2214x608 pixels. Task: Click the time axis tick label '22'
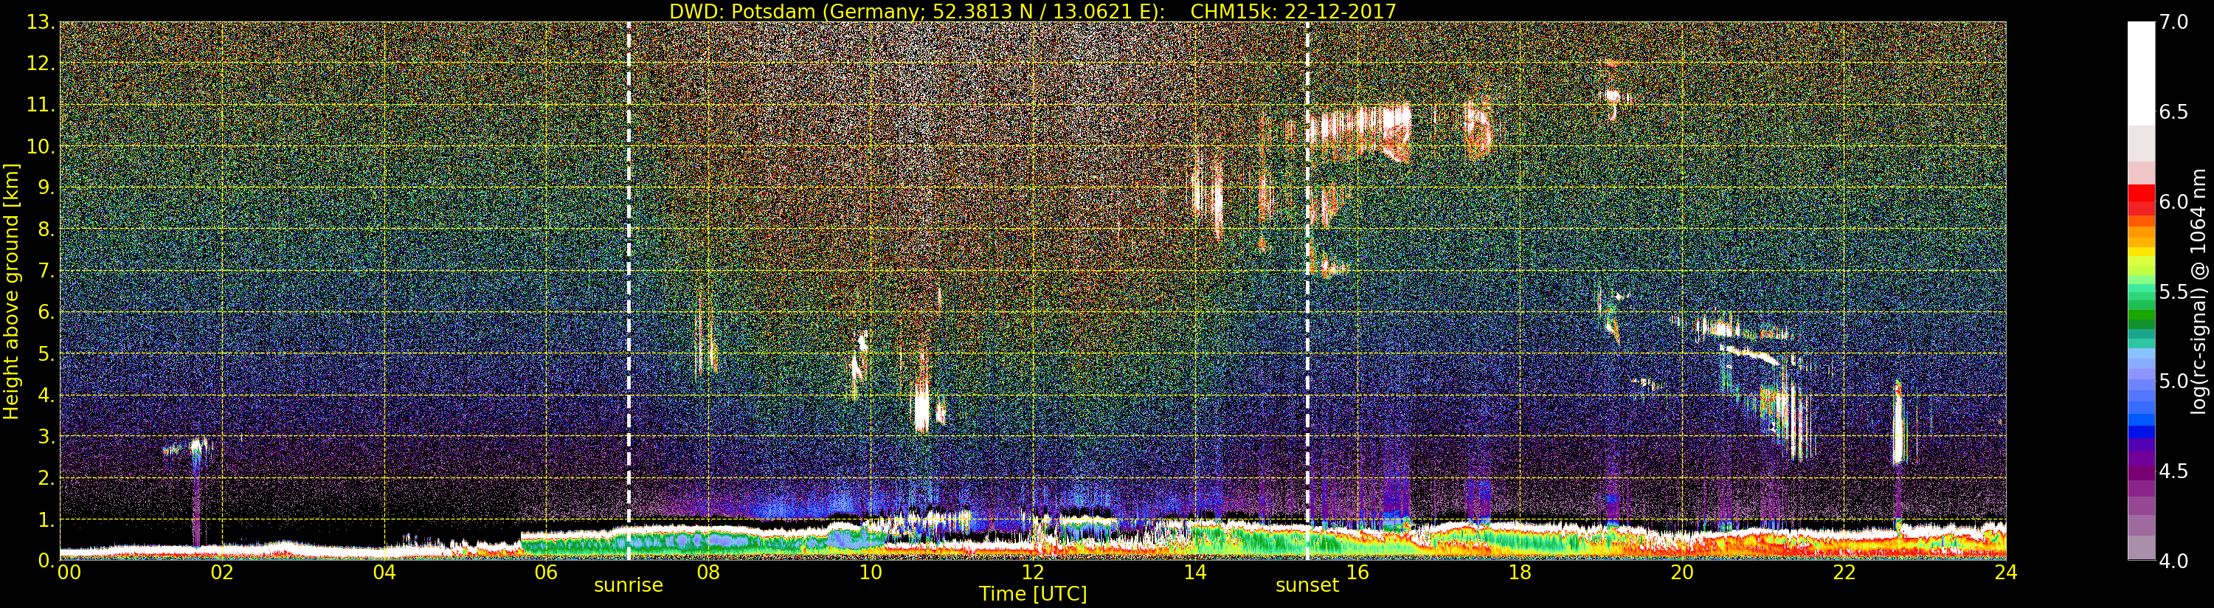1844,573
